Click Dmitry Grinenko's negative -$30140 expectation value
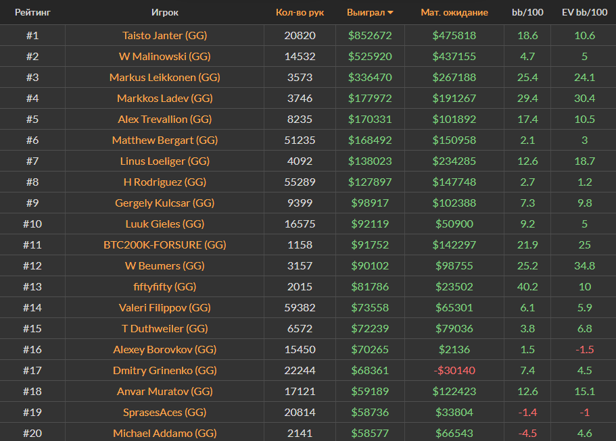Screen dimensions: 616x441 [x=454, y=370]
